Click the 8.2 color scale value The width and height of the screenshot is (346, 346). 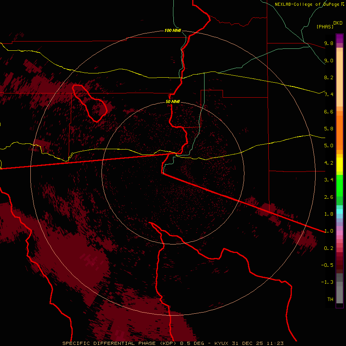tap(329, 77)
